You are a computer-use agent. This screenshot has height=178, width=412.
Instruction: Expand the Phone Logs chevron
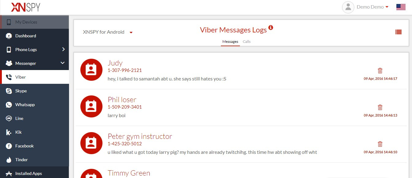(x=63, y=49)
